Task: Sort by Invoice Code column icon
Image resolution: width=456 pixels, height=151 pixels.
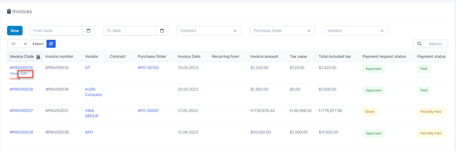Action: (x=38, y=57)
